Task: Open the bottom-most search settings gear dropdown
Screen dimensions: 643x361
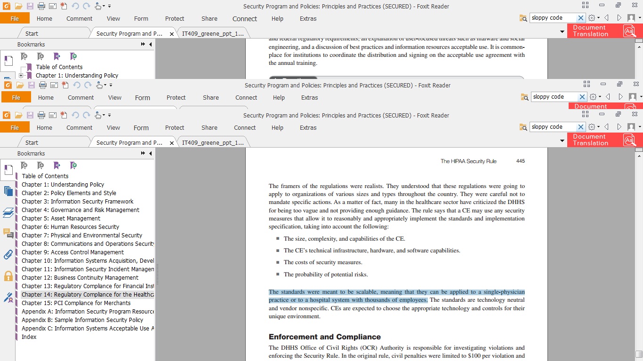Action: coord(594,127)
